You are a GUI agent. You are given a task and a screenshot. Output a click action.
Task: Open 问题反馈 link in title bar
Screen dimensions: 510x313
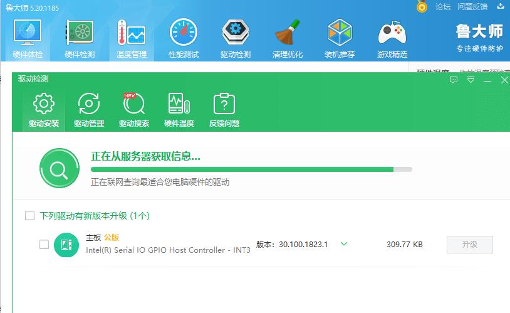(x=472, y=7)
